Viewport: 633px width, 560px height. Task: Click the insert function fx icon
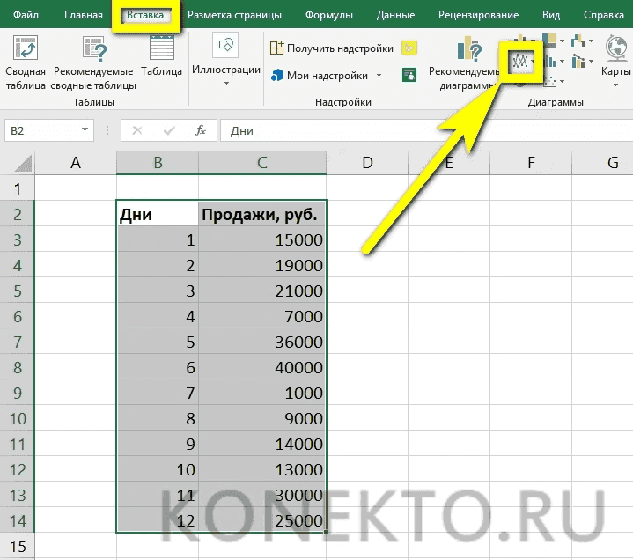200,130
